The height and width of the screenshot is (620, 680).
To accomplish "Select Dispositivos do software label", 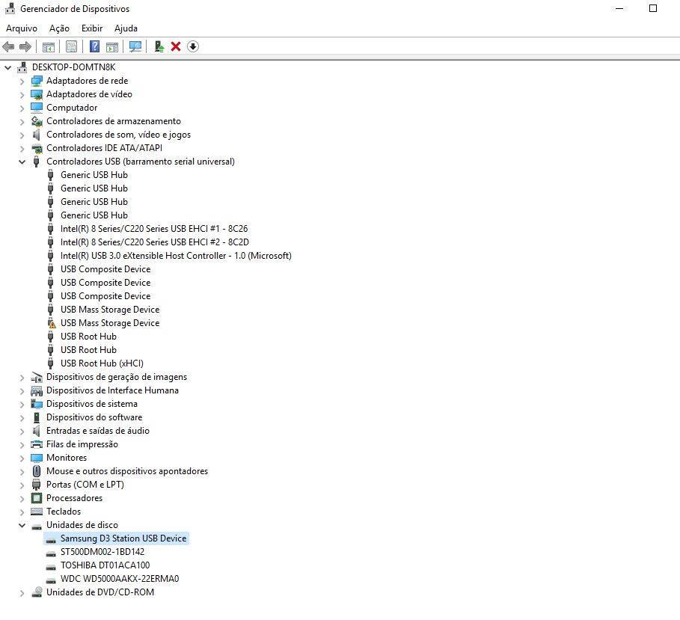I will [x=94, y=417].
